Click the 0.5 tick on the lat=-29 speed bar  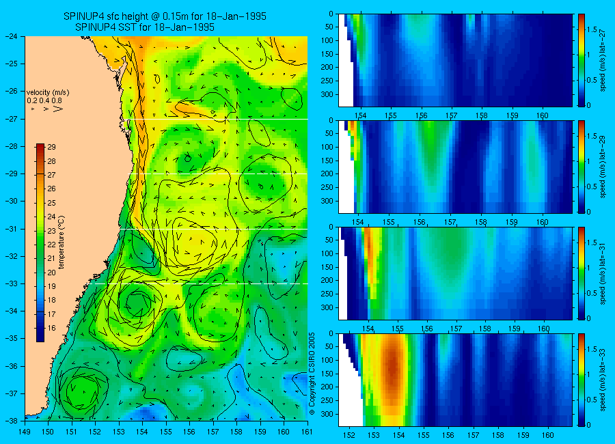[x=592, y=186]
